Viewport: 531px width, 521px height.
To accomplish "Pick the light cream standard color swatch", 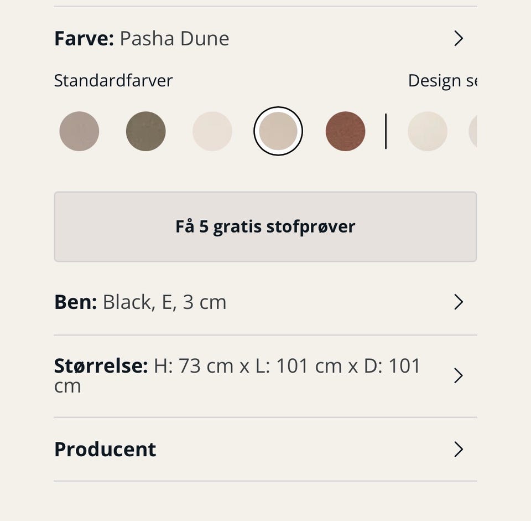I will click(212, 131).
